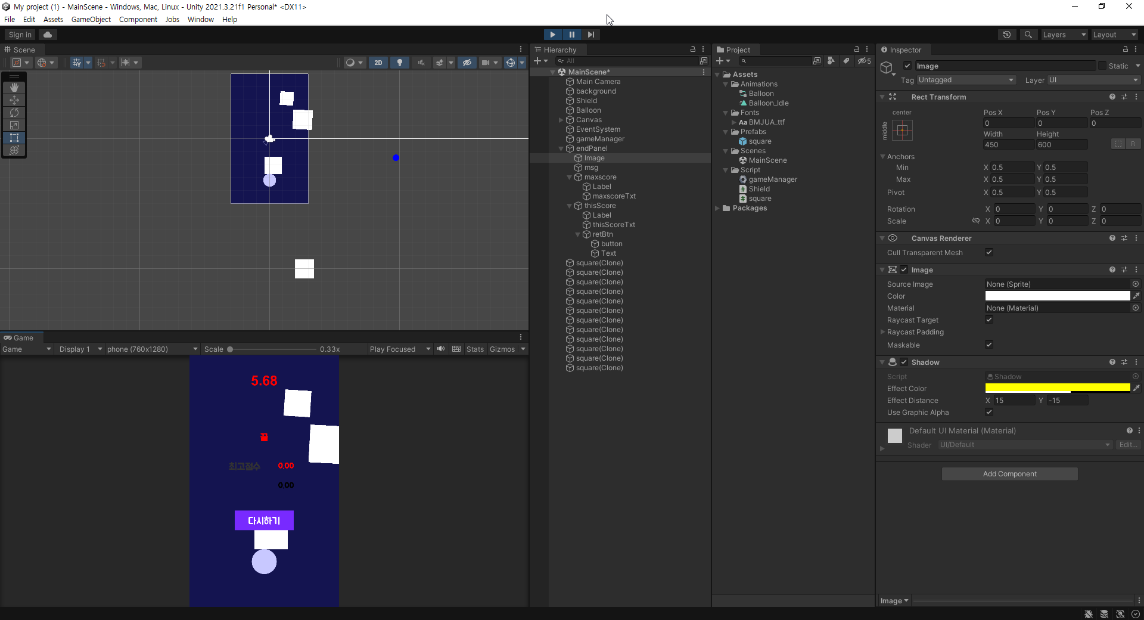Click the Step frame button
1144x620 pixels.
590,35
